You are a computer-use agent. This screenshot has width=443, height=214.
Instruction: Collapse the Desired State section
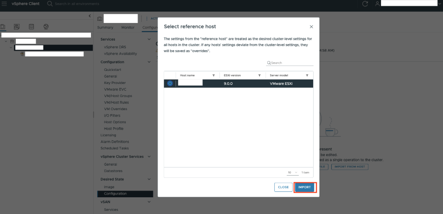[x=149, y=179]
